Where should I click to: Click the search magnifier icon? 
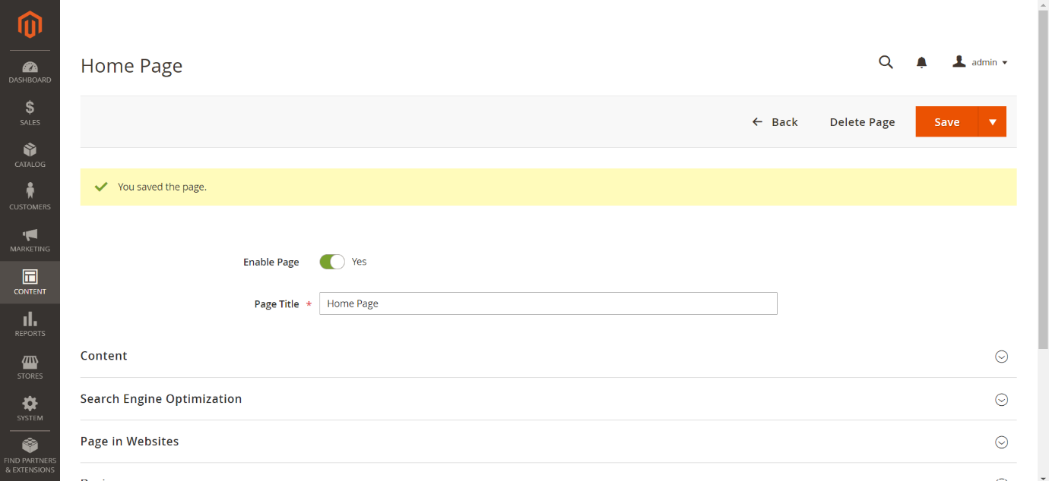[886, 62]
